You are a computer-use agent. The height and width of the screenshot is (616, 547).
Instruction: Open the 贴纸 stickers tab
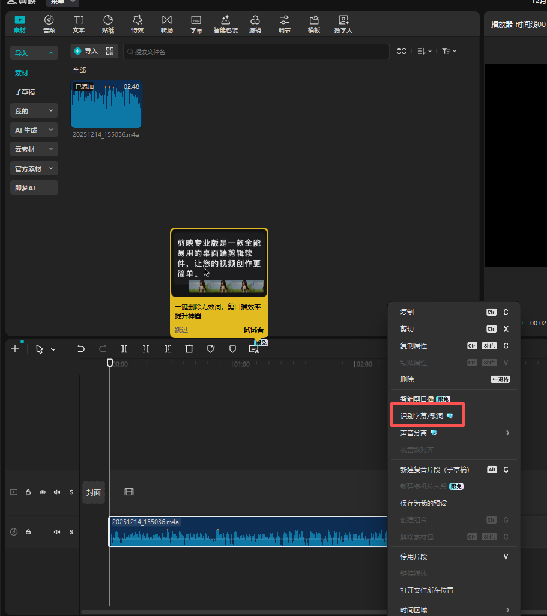pyautogui.click(x=108, y=25)
